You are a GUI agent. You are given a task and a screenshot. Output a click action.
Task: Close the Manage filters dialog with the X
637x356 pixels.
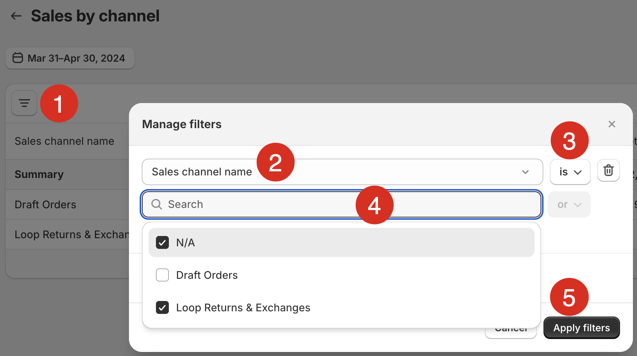(x=612, y=124)
